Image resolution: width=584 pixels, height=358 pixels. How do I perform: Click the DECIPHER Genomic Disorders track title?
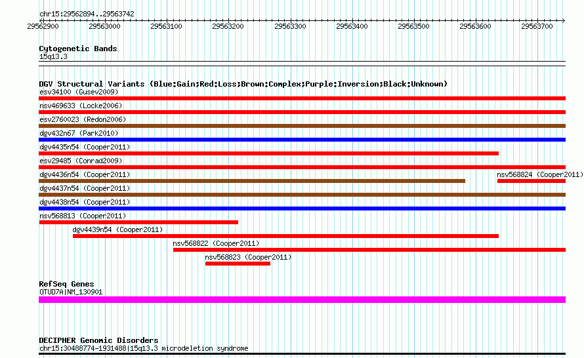(x=98, y=340)
